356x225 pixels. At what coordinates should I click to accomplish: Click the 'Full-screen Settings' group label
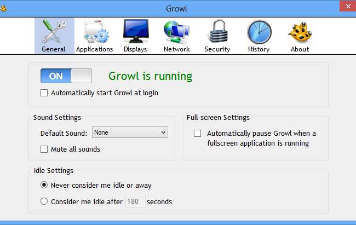pos(218,117)
